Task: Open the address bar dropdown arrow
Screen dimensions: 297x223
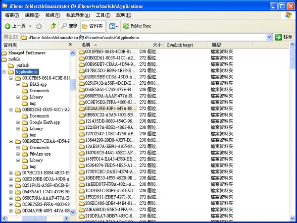Action: pos(270,37)
